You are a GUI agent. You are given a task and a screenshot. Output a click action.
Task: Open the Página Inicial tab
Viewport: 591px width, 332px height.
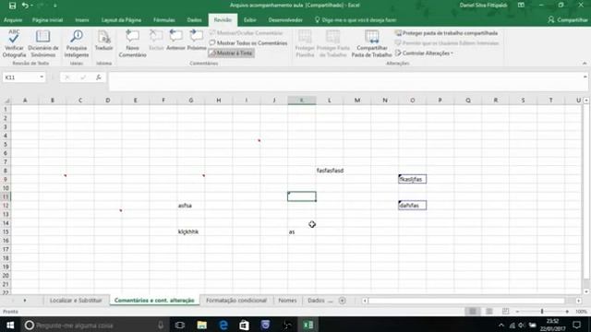click(x=47, y=20)
